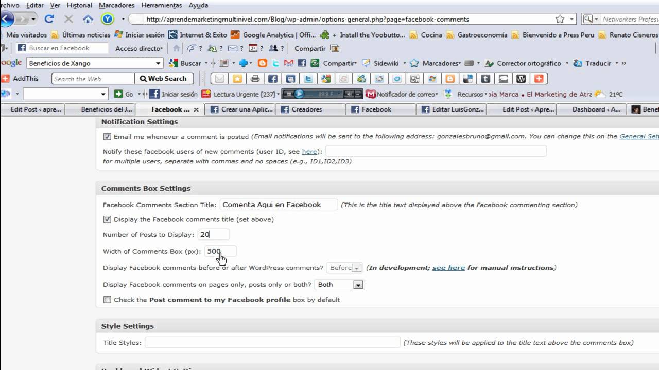Click the Web Search button
Image resolution: width=659 pixels, height=370 pixels.
[x=164, y=79]
